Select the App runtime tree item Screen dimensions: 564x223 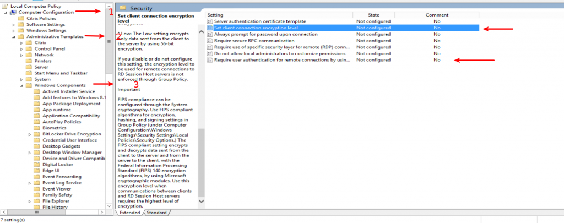point(57,110)
